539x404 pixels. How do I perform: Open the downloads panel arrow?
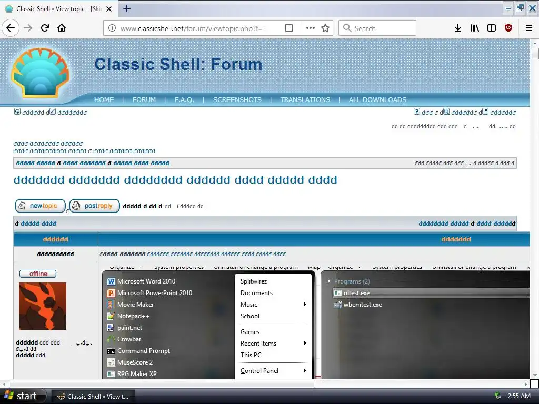click(x=458, y=28)
